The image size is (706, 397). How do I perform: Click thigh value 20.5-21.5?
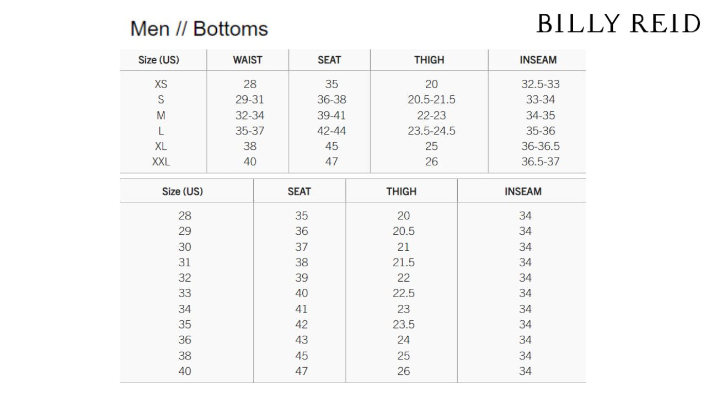[x=431, y=100]
